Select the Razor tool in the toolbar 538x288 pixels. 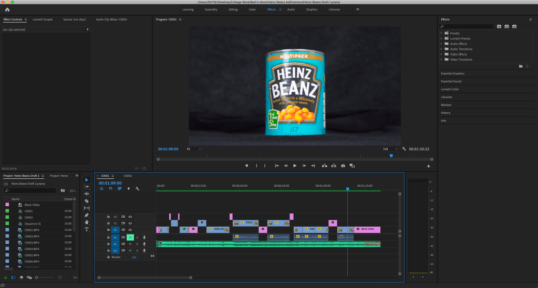(x=87, y=201)
